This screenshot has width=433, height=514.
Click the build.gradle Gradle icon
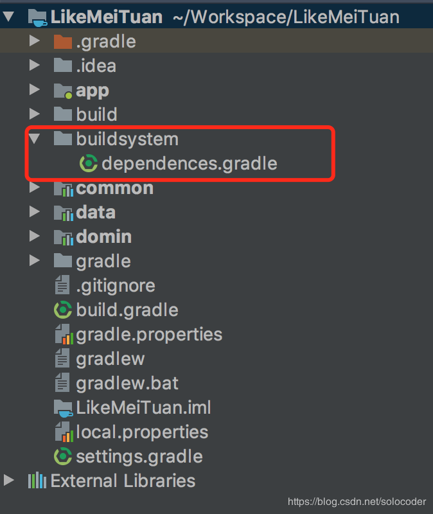(x=63, y=310)
